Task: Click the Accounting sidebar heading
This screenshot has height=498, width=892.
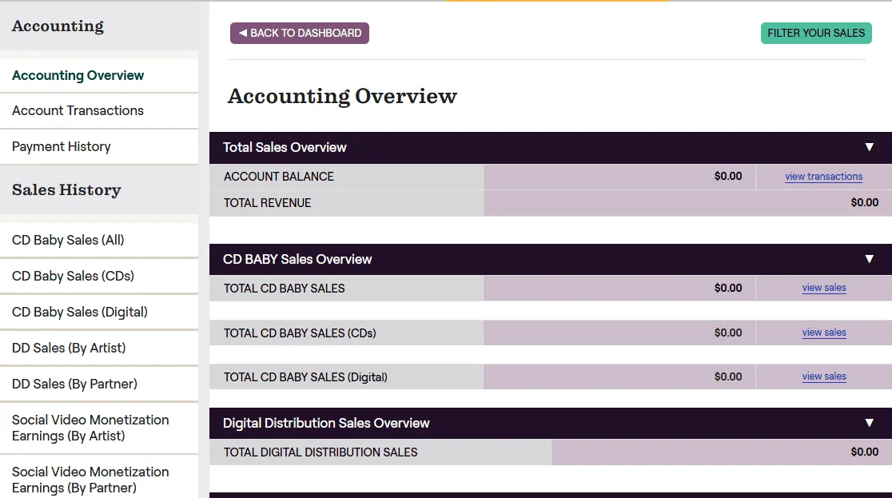Action: coord(58,26)
